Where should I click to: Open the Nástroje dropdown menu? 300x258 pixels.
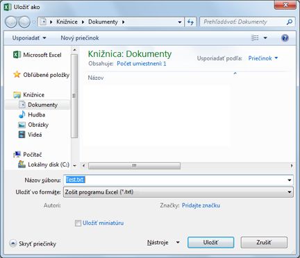tap(163, 243)
